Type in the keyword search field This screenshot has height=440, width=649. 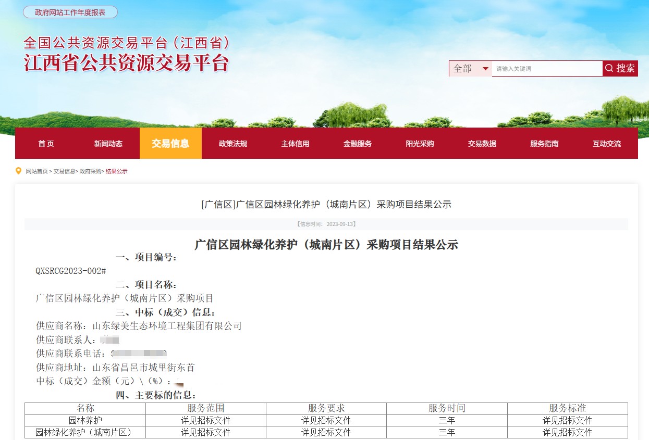pyautogui.click(x=546, y=69)
